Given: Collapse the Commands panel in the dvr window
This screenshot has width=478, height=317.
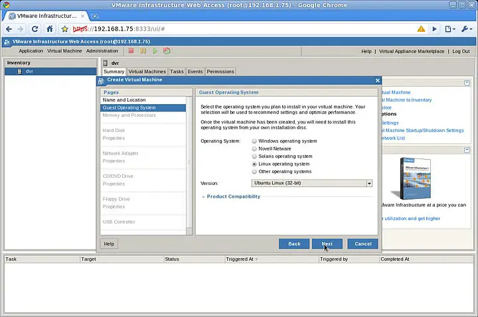Looking at the screenshot, I should click(467, 83).
